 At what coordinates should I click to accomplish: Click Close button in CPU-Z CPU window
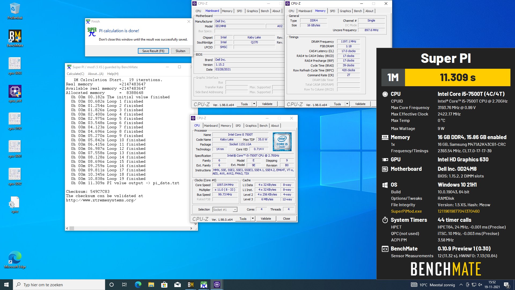(x=286, y=219)
